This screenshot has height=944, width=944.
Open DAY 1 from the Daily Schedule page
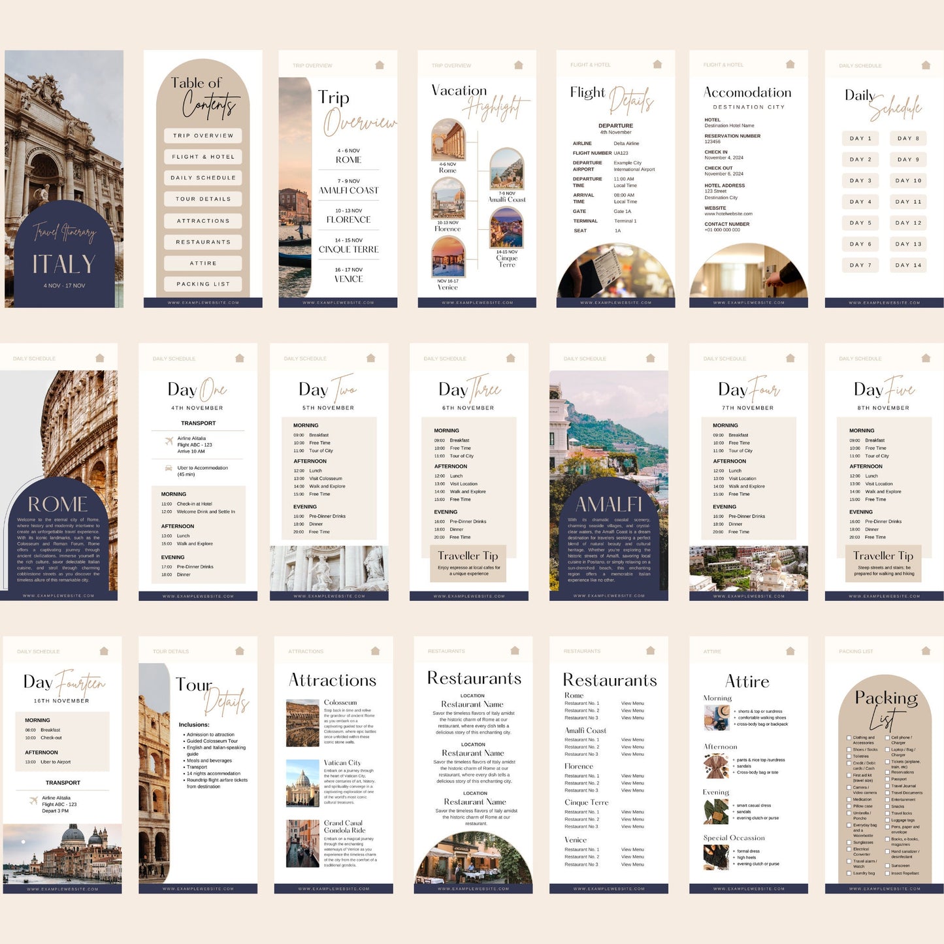click(x=860, y=138)
